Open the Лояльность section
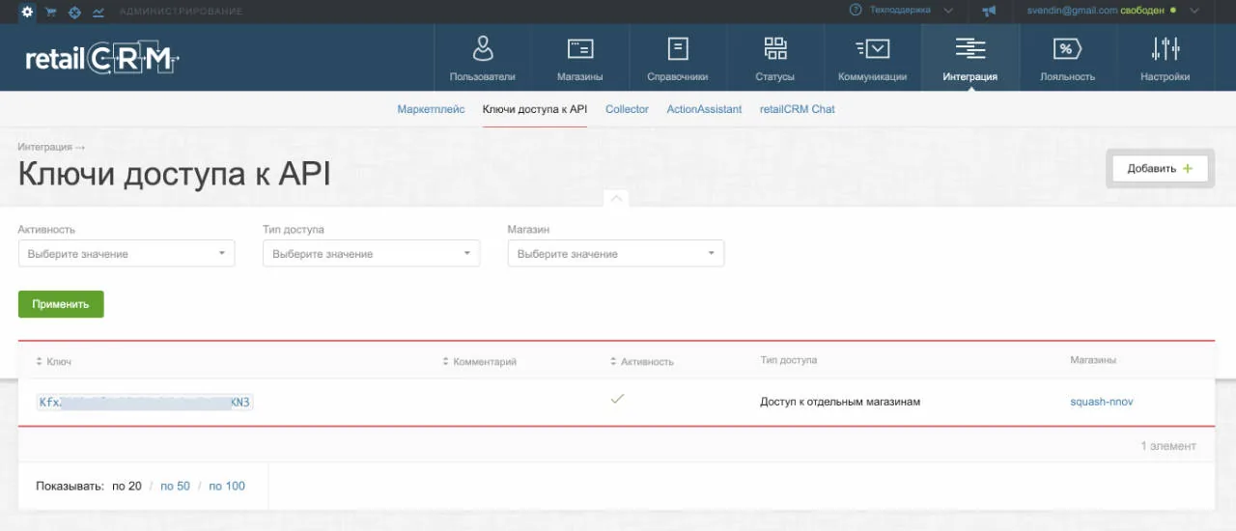Image resolution: width=1236 pixels, height=531 pixels. click(1067, 58)
